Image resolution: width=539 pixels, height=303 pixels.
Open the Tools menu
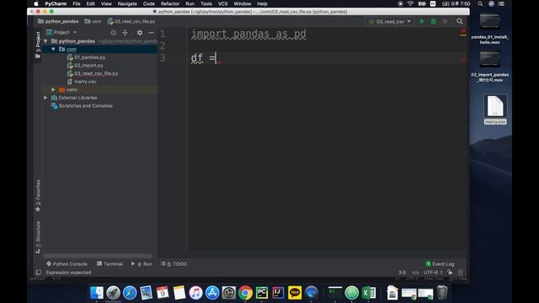[x=205, y=3]
